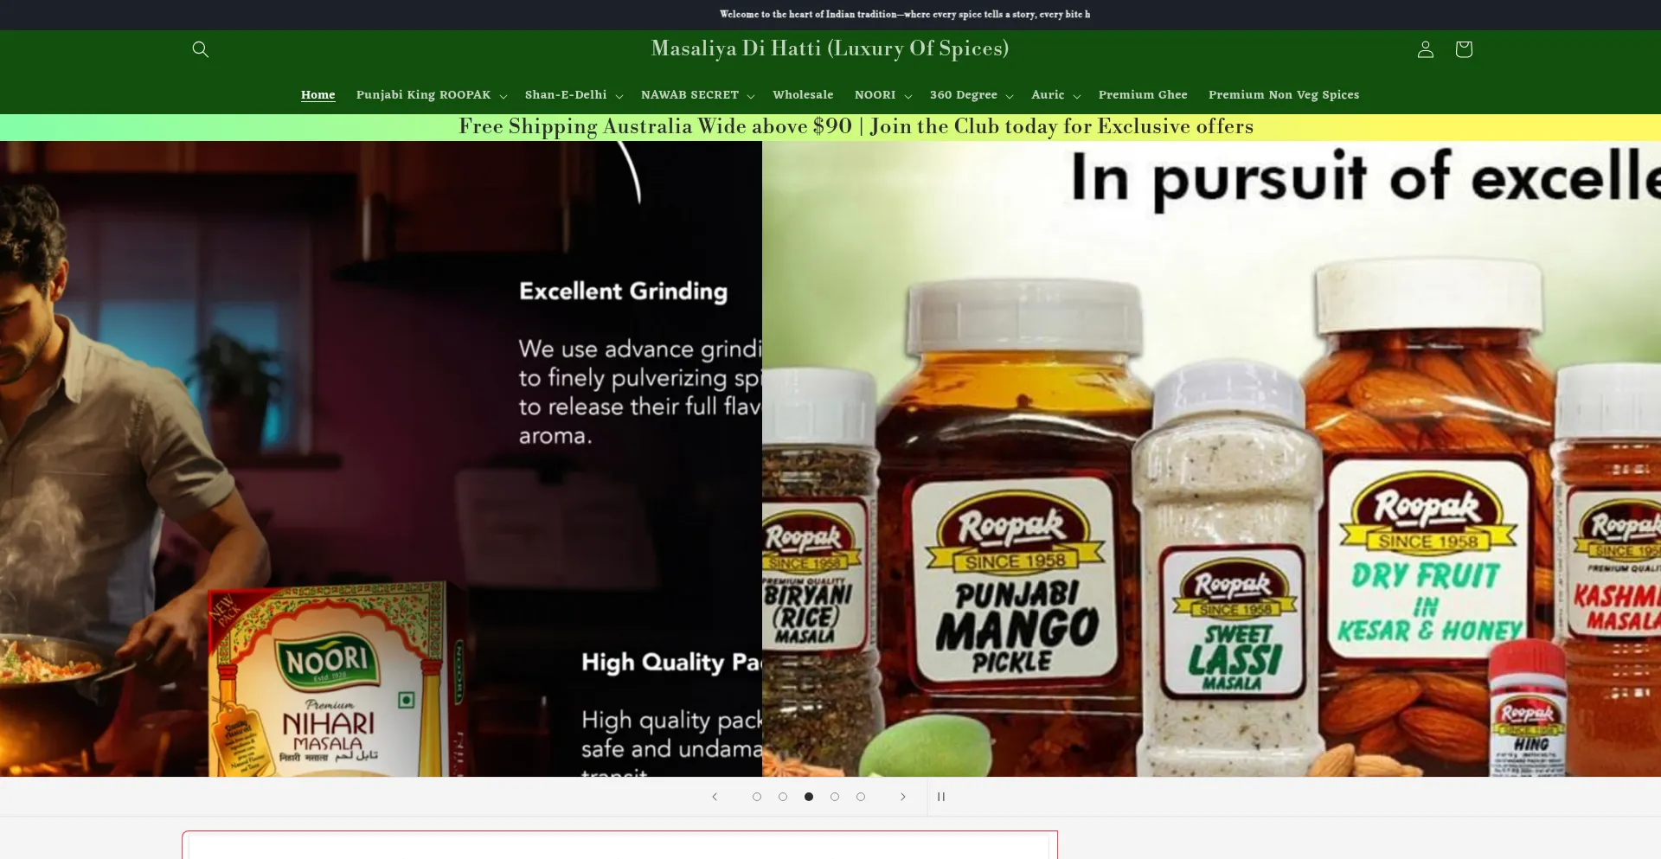The height and width of the screenshot is (859, 1661).
Task: Open the Wholesale page
Action: (x=803, y=95)
